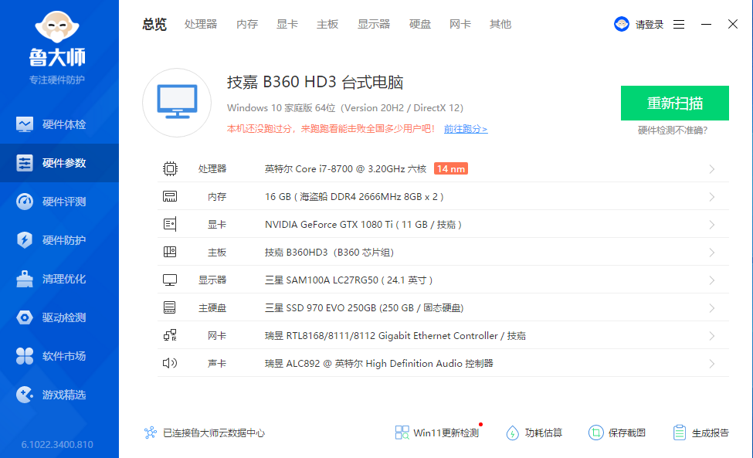Click the 网卡 network icon
The width and height of the screenshot is (753, 458).
(170, 335)
